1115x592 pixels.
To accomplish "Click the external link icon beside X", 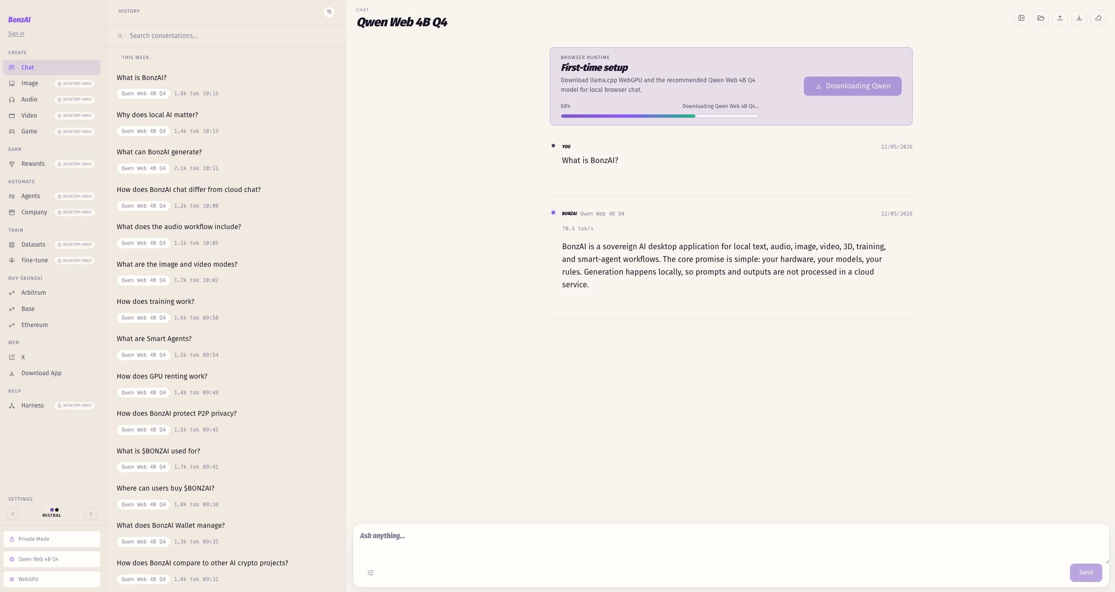I will click(12, 358).
